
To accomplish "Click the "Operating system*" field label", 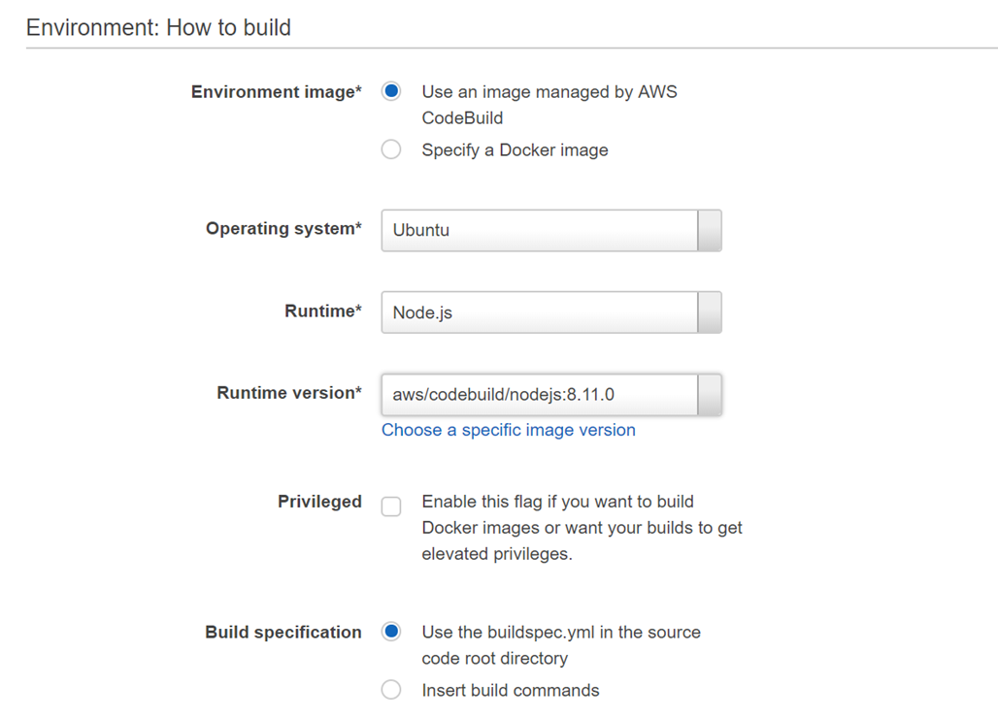I will tap(283, 229).
